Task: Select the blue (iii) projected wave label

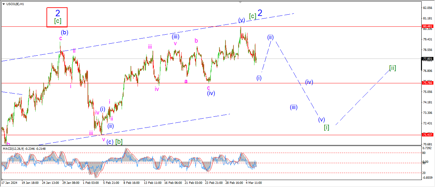Action: (294, 107)
